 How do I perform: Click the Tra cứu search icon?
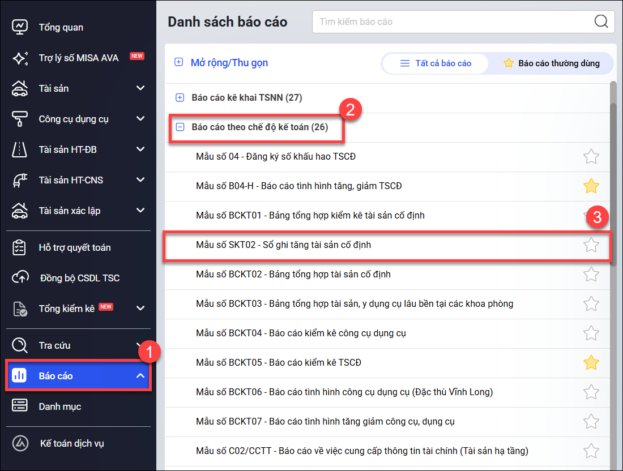coord(20,345)
